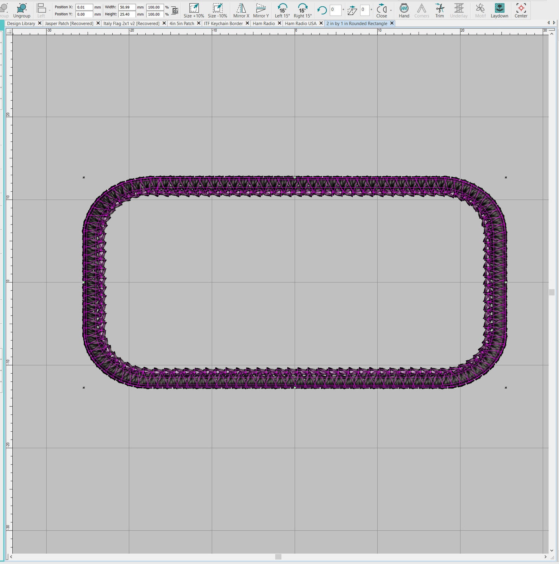Switch to ITF Keychain Border tab
Viewport: 559px width, 564px height.
coord(224,24)
